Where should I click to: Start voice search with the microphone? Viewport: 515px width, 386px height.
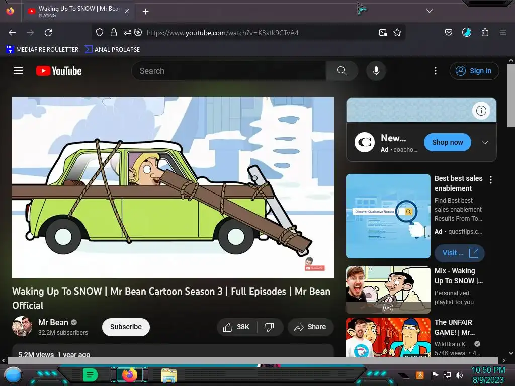tap(376, 71)
